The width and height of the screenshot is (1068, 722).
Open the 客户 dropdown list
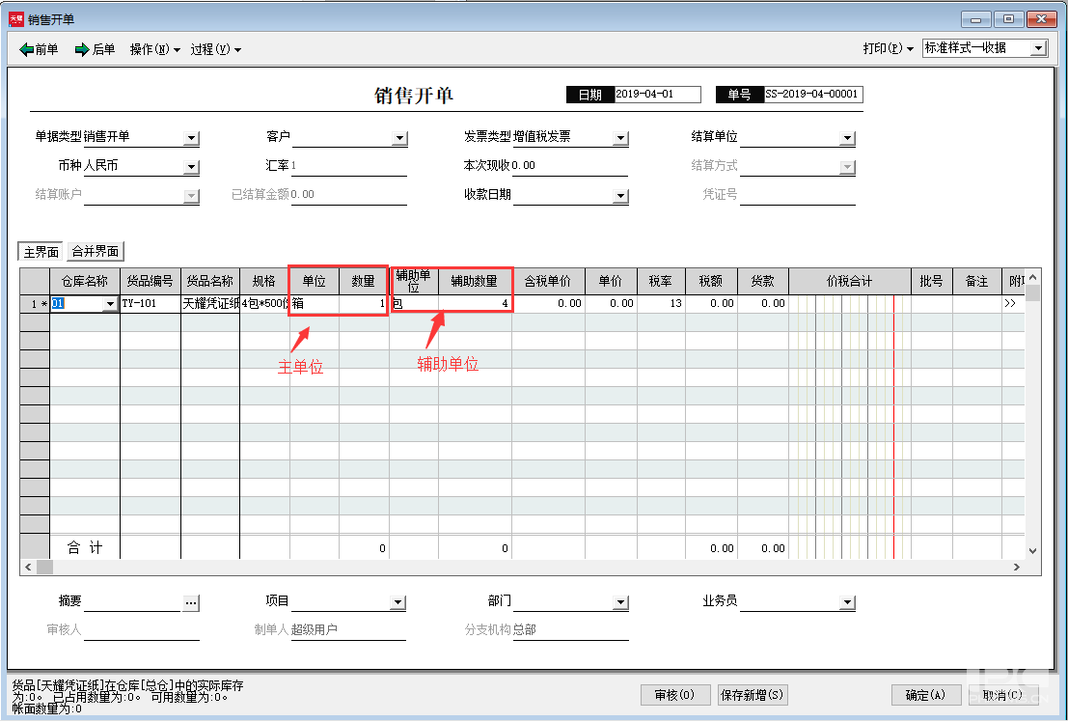(399, 139)
